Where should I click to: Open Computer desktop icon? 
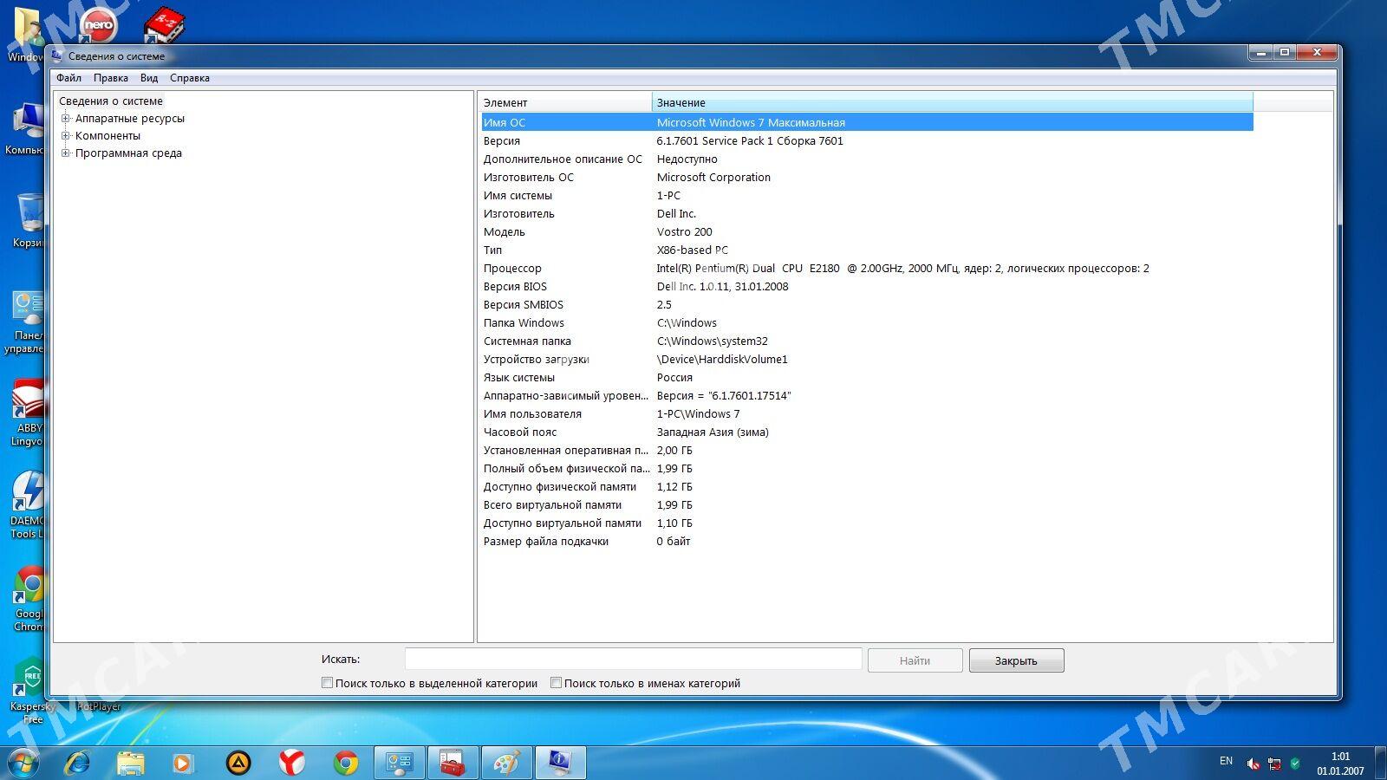pyautogui.click(x=28, y=128)
